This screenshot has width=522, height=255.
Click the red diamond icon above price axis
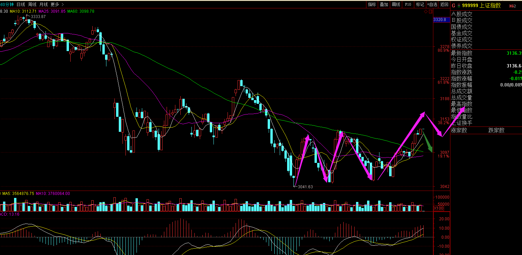click(426, 12)
